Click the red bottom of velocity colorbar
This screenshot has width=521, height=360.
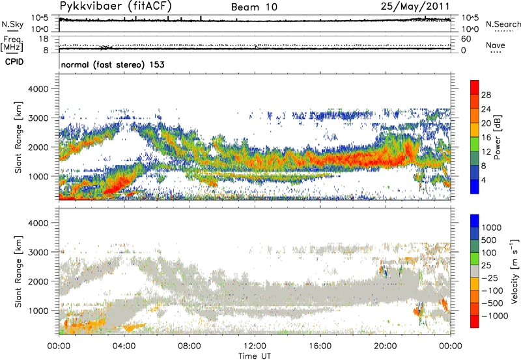tap(475, 322)
